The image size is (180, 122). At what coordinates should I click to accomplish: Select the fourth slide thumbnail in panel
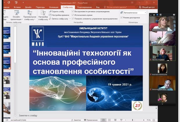click(7, 78)
